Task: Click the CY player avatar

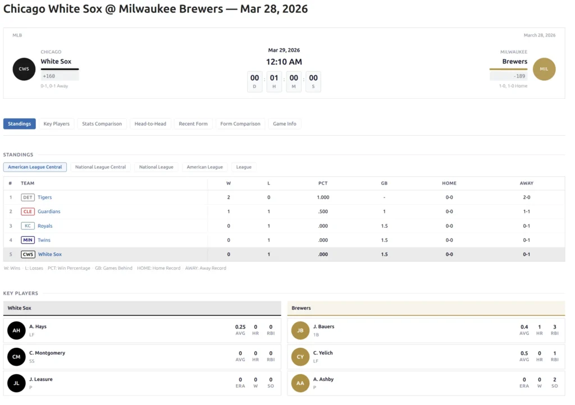Action: click(300, 357)
